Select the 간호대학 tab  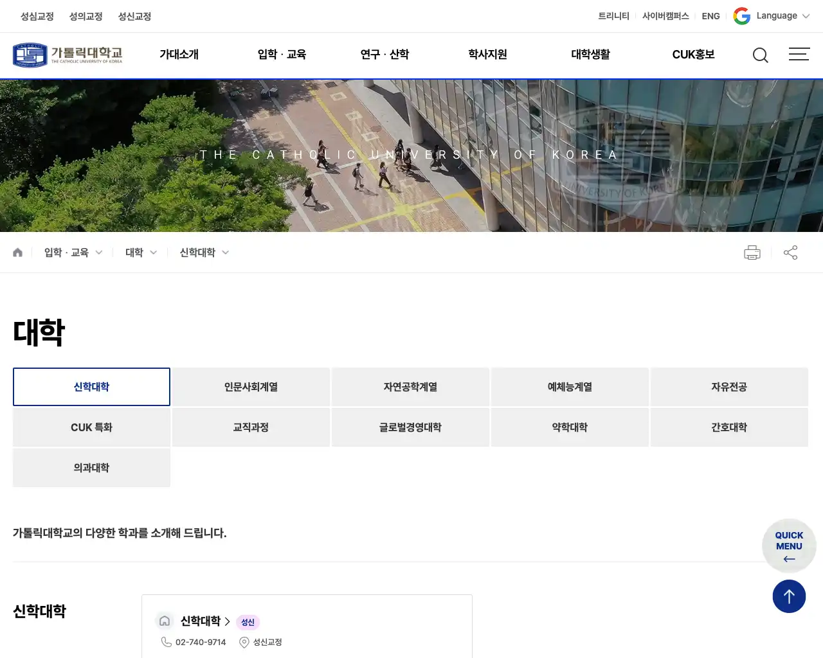pyautogui.click(x=729, y=427)
